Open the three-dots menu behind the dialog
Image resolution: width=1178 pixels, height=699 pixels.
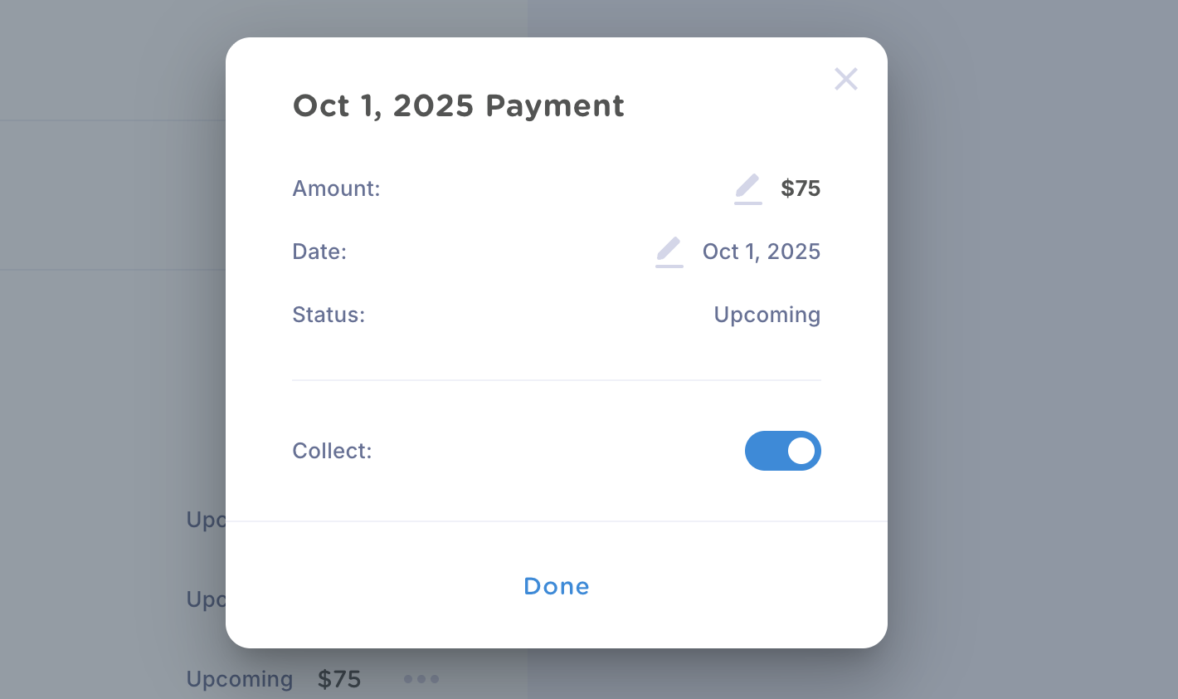pyautogui.click(x=421, y=679)
